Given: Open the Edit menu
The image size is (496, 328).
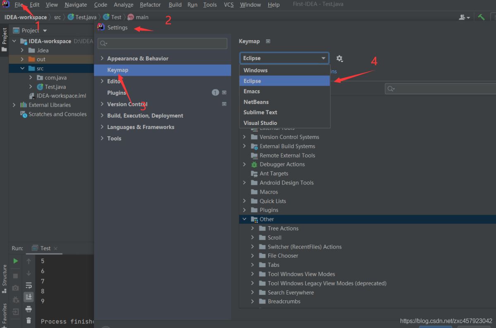Looking at the screenshot, I should point(35,5).
